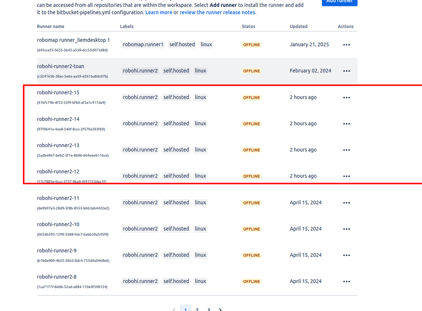
Task: Click UUID under robohi-runner2-15
Action: 71,103
